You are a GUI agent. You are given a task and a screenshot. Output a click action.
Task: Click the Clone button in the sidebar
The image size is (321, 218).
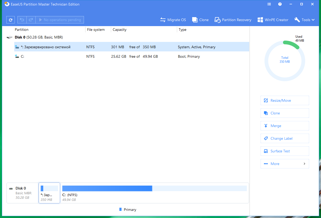[x=285, y=113]
